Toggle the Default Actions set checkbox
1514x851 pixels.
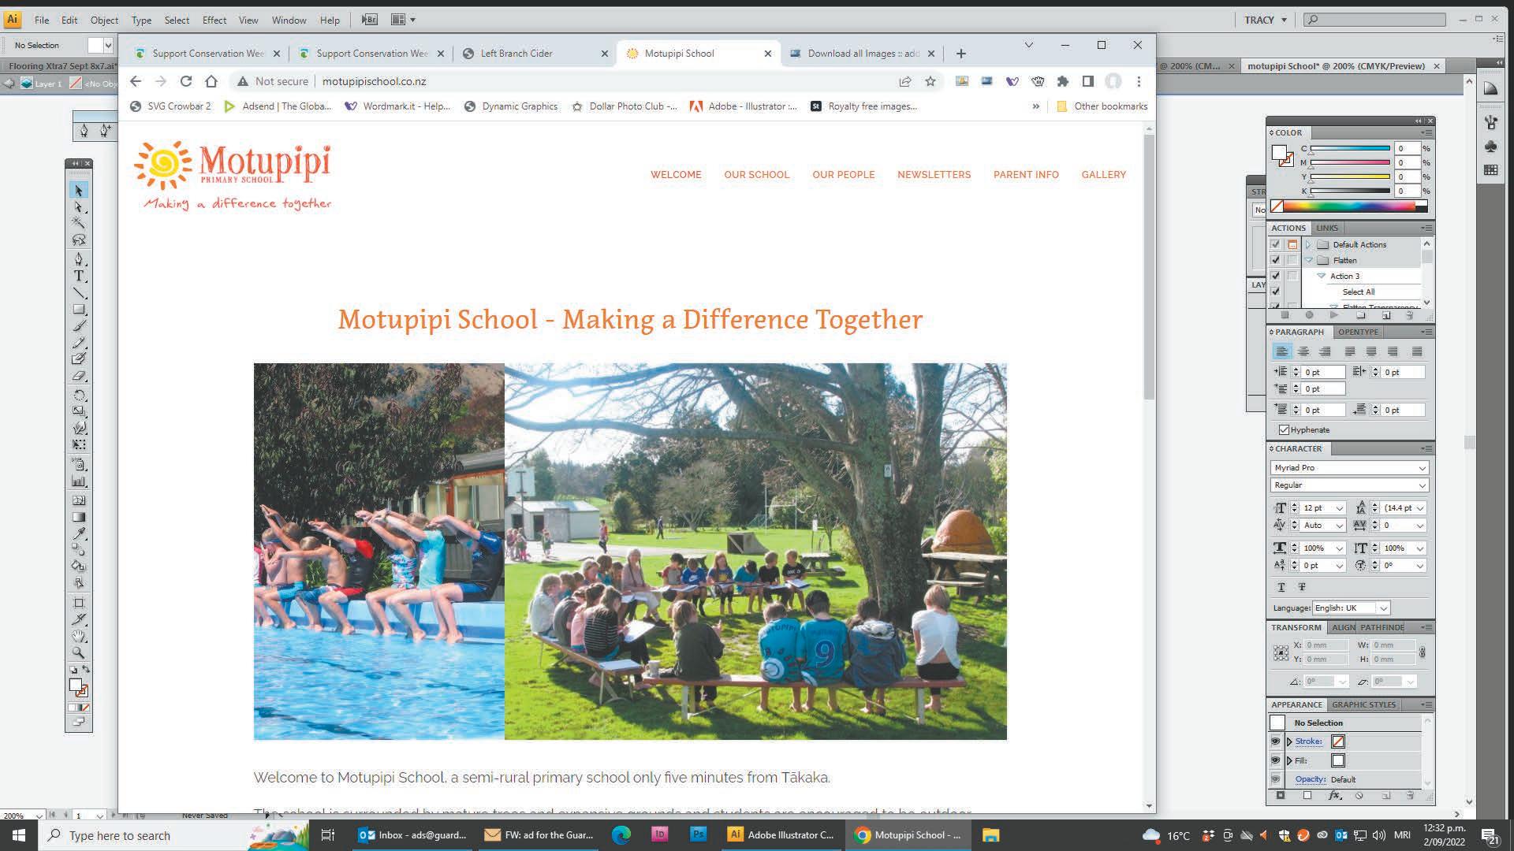pos(1275,244)
